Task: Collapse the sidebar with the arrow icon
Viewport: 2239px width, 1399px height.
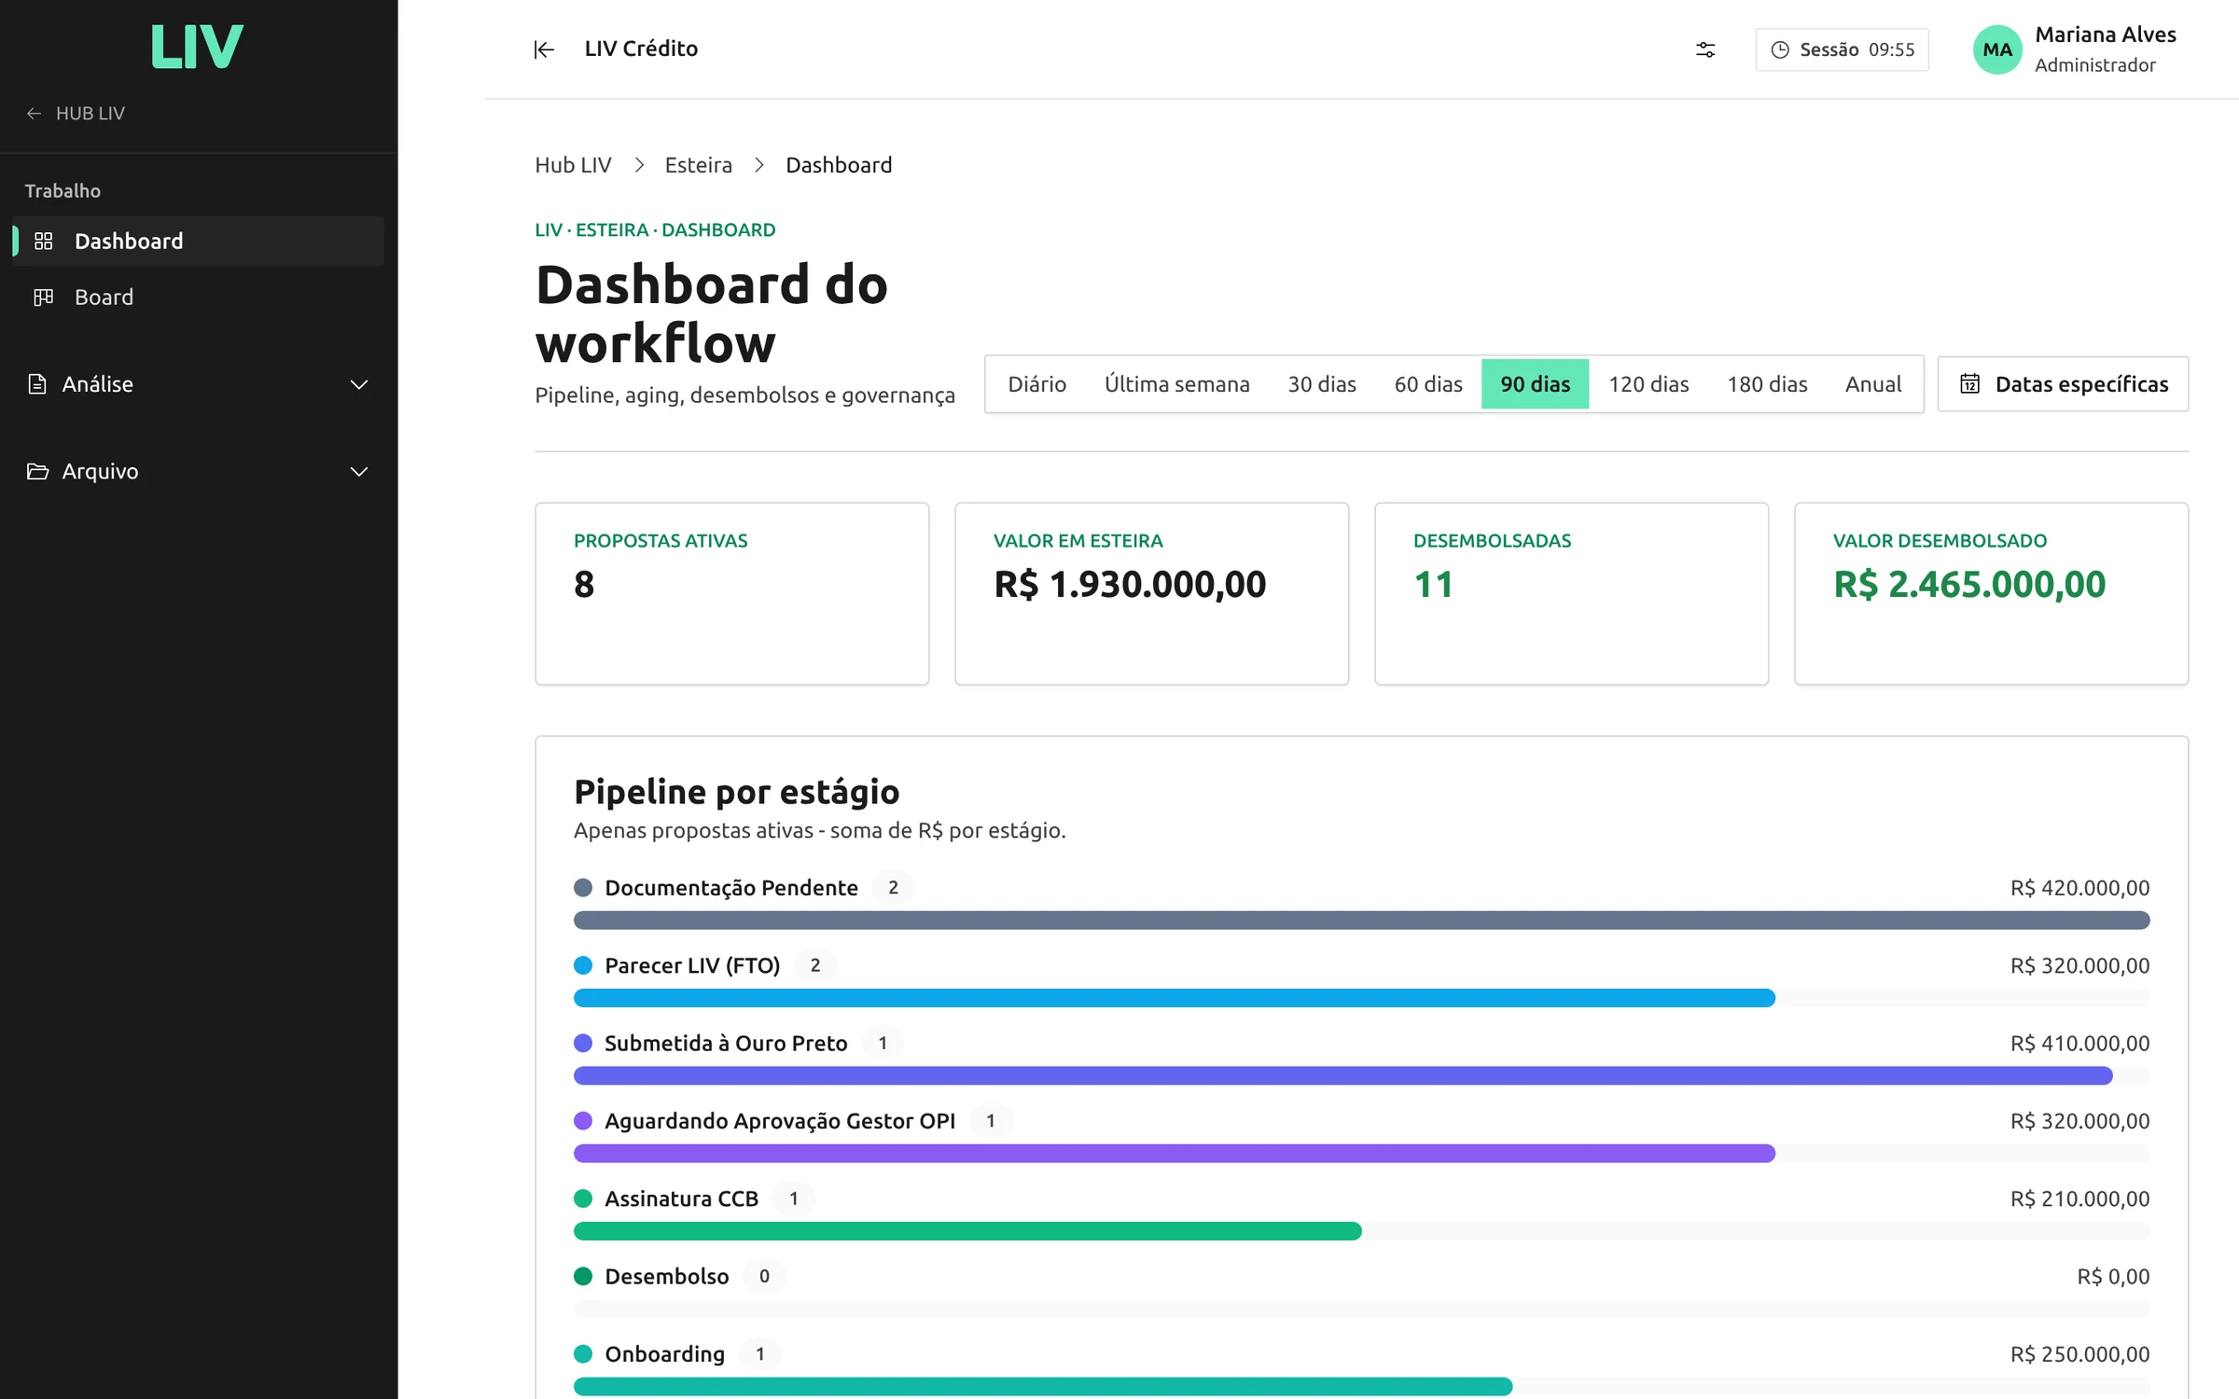Action: coord(544,49)
